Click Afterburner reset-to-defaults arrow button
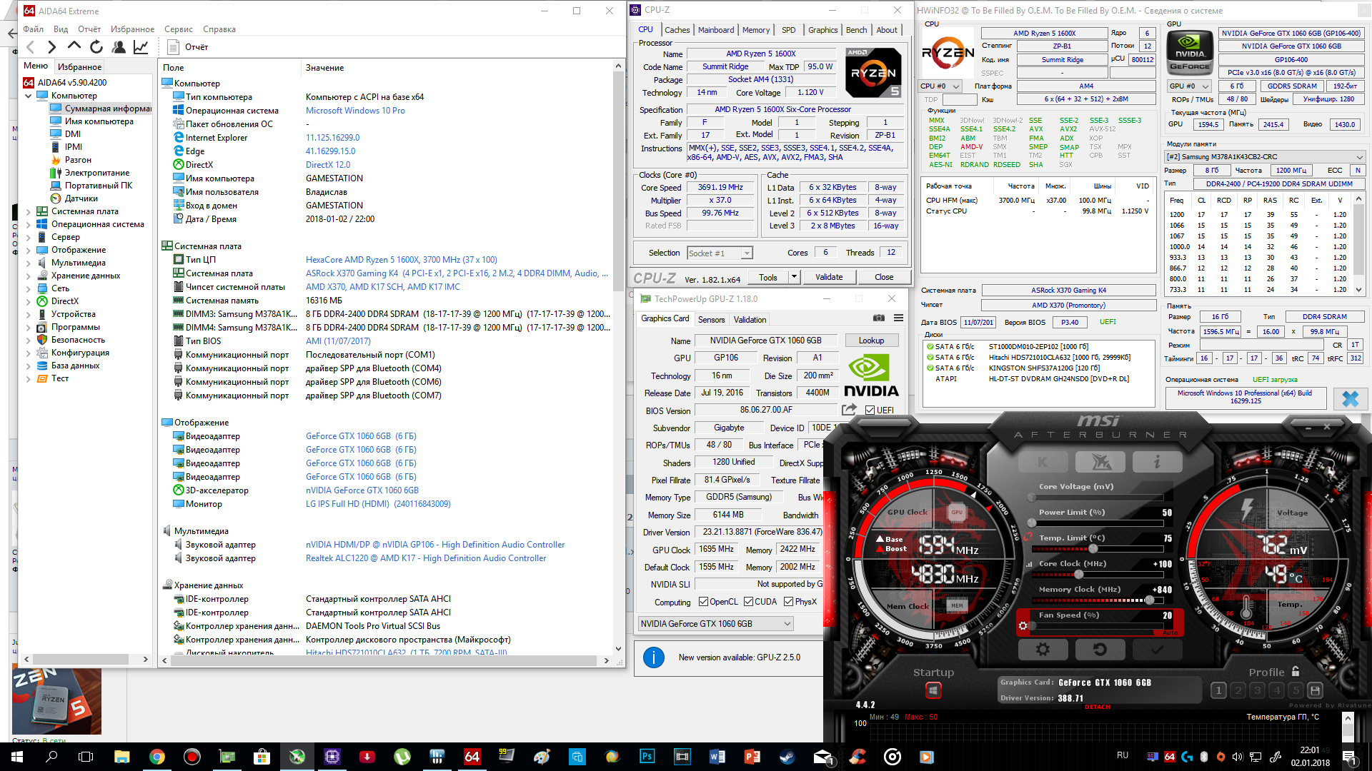Screen dimensions: 1372x771 click(1100, 649)
